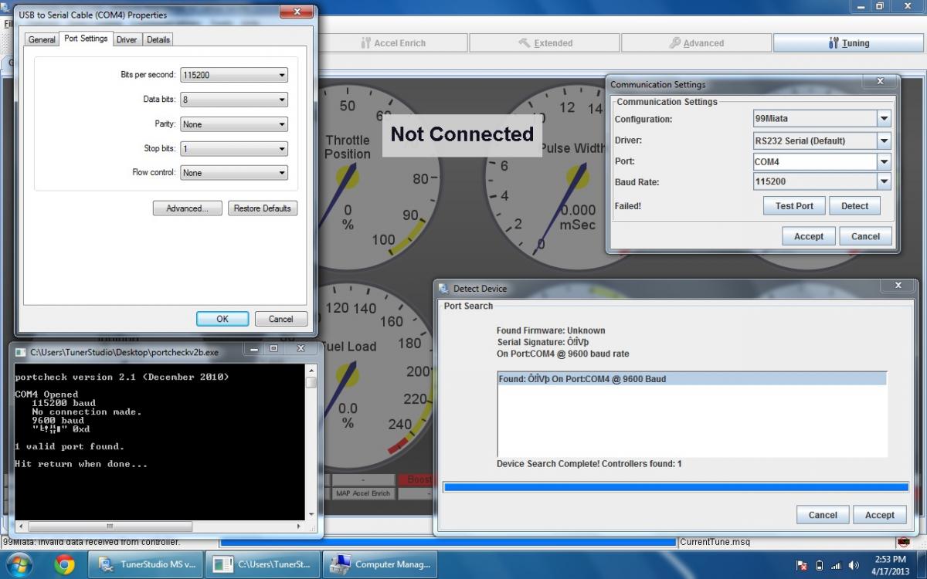927x579 pixels.
Task: Click the Detect Device blue progress bar
Action: click(x=675, y=487)
